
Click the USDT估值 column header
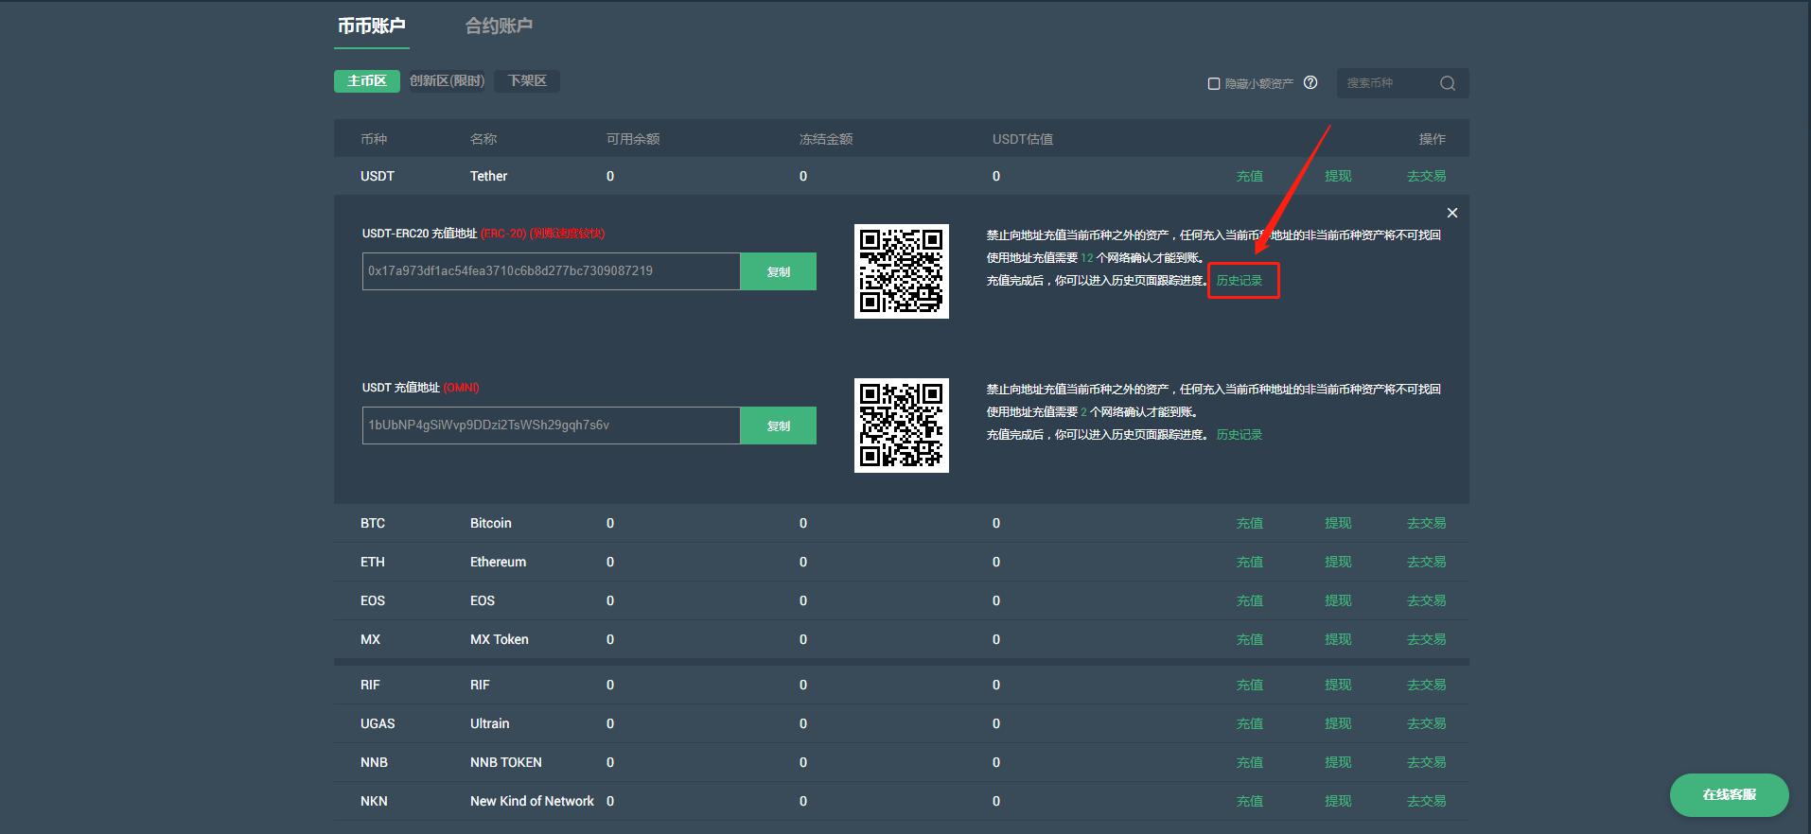point(1023,139)
